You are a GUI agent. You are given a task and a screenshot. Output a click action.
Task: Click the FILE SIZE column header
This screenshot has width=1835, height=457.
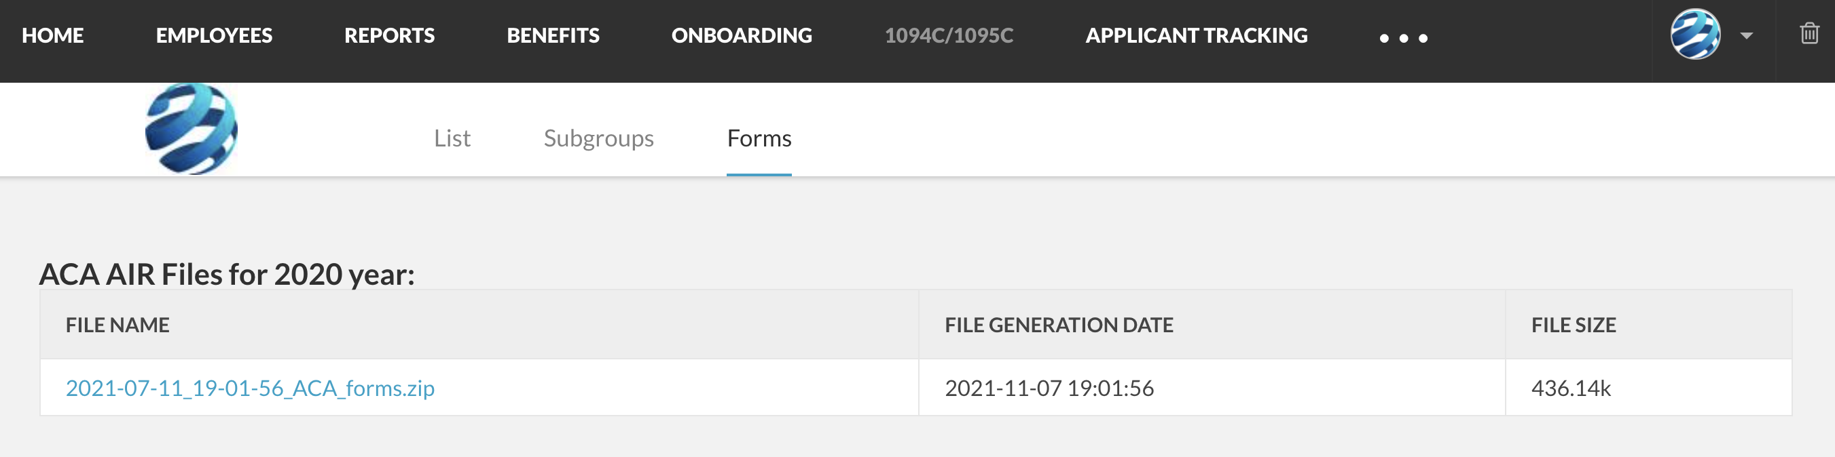tap(1574, 325)
